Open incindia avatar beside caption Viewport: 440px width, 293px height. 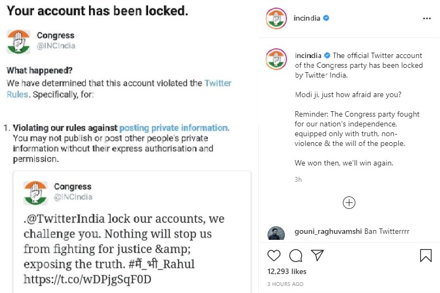276,59
